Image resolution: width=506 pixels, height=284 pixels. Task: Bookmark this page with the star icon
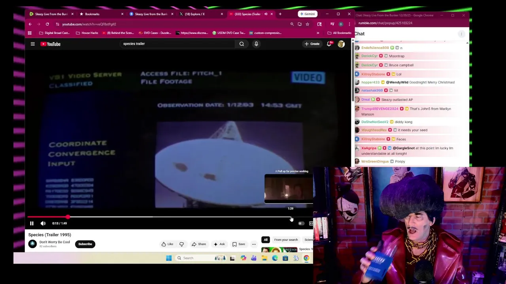[x=307, y=24]
